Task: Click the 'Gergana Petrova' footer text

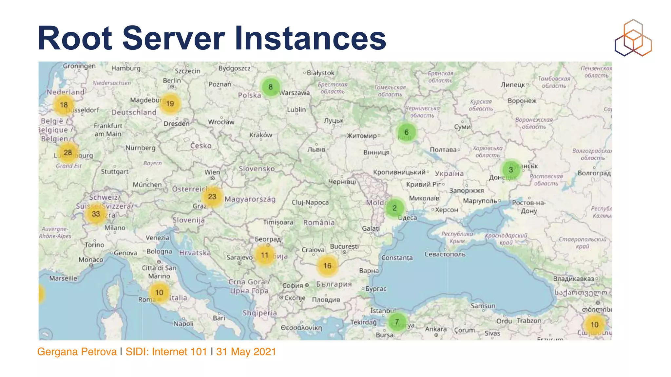Action: (77, 351)
